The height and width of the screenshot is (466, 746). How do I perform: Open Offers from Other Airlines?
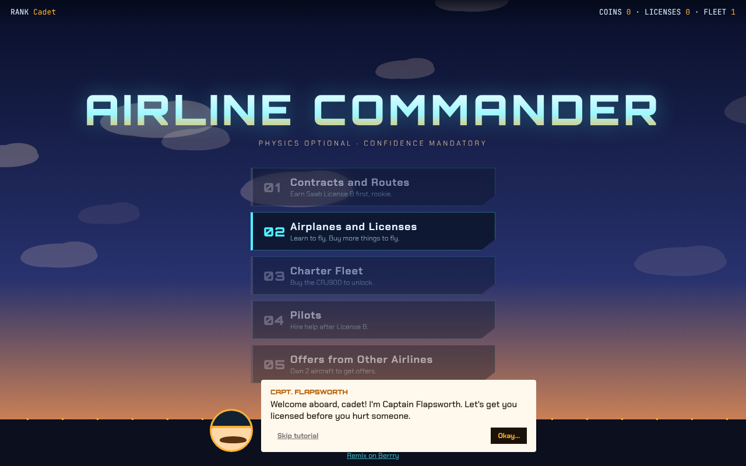pyautogui.click(x=373, y=362)
